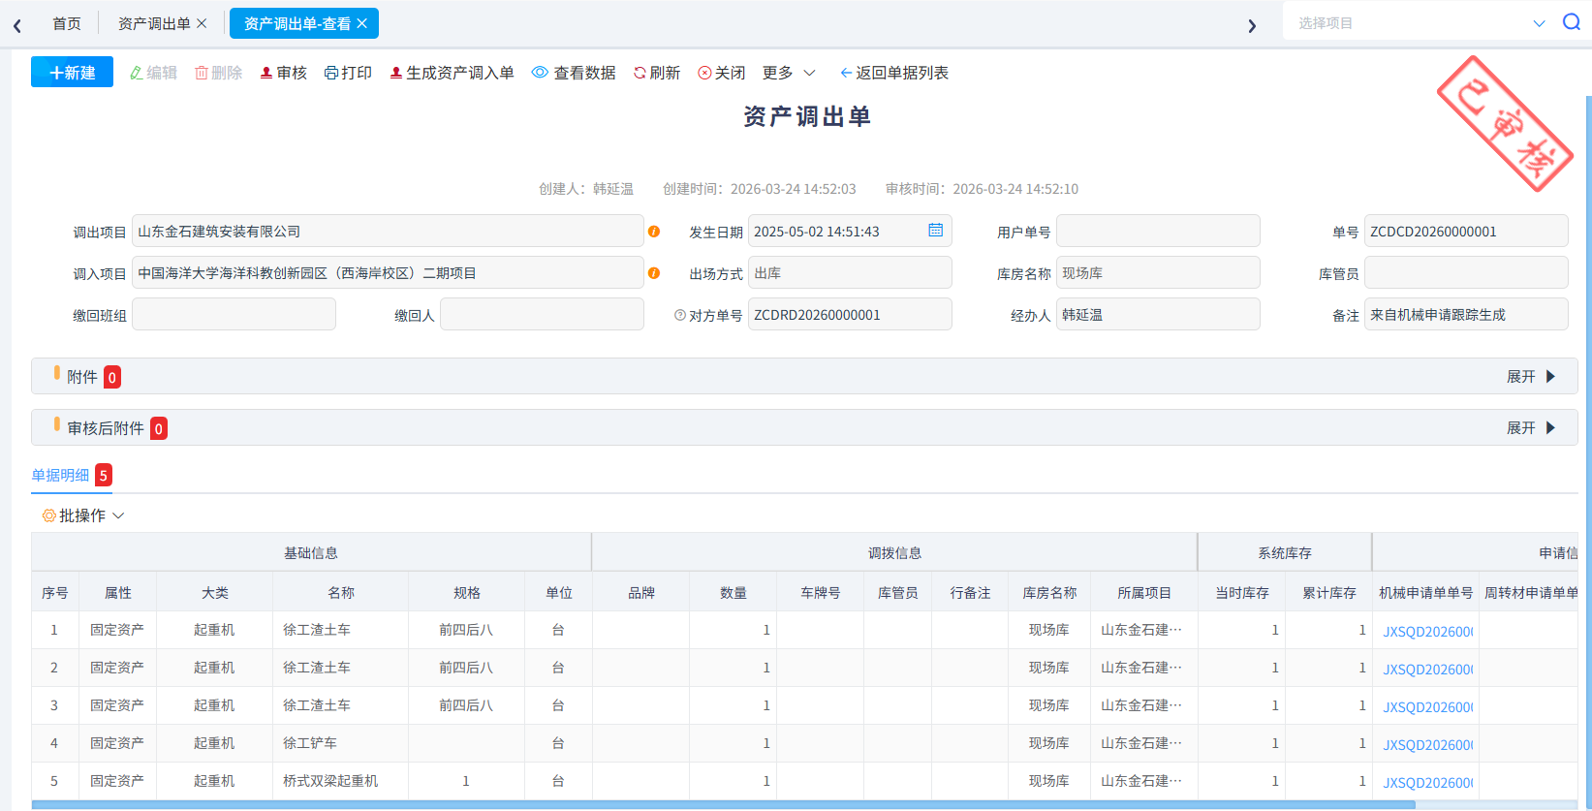Click the 名称 column header
Screen dimensions: 1592x811
(341, 592)
